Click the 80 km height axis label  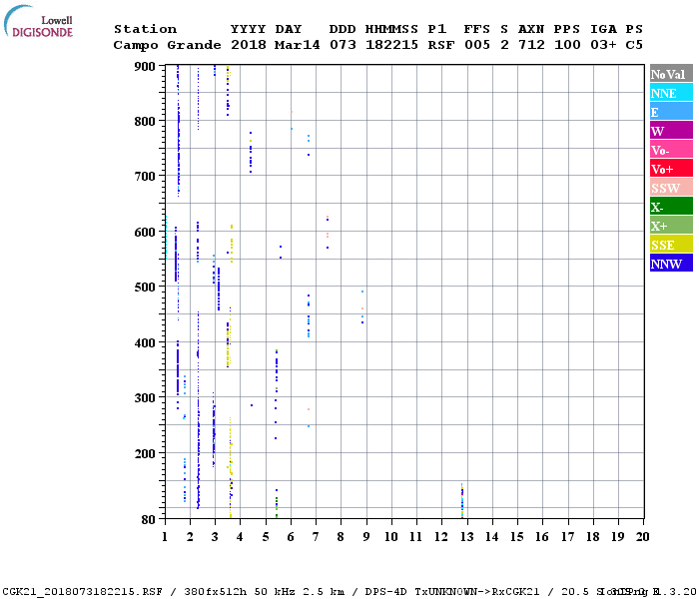[x=149, y=519]
